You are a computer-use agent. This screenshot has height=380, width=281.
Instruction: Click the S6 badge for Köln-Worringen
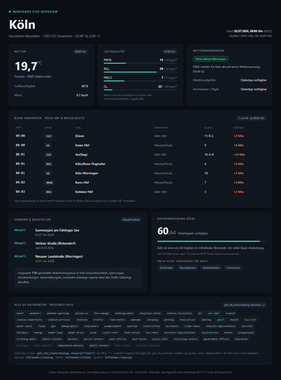pyautogui.click(x=48, y=173)
